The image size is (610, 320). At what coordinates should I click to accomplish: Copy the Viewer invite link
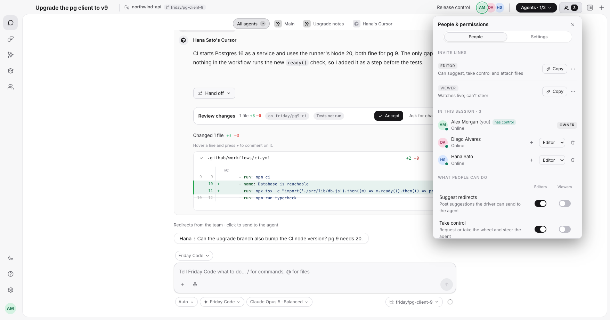pyautogui.click(x=555, y=91)
